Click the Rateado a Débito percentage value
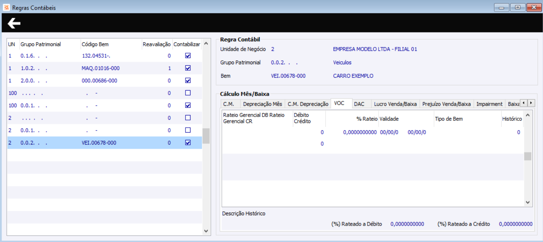Screen dimensions: 543x242 point(407,224)
